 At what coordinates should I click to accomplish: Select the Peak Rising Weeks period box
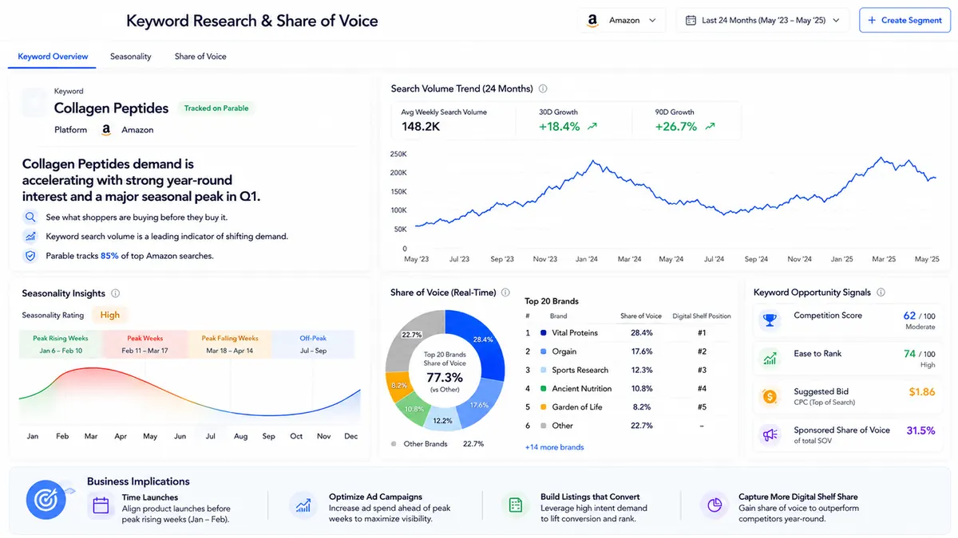pyautogui.click(x=61, y=344)
